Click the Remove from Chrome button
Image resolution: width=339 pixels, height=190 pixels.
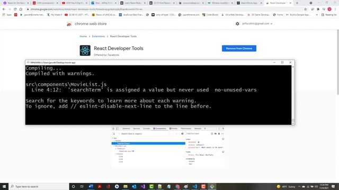pyautogui.click(x=239, y=49)
